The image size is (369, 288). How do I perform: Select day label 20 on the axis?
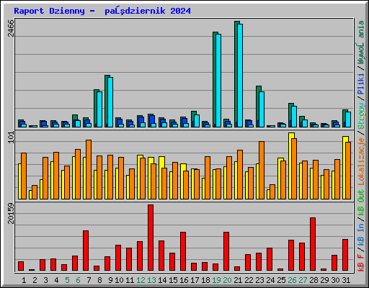tap(227, 280)
